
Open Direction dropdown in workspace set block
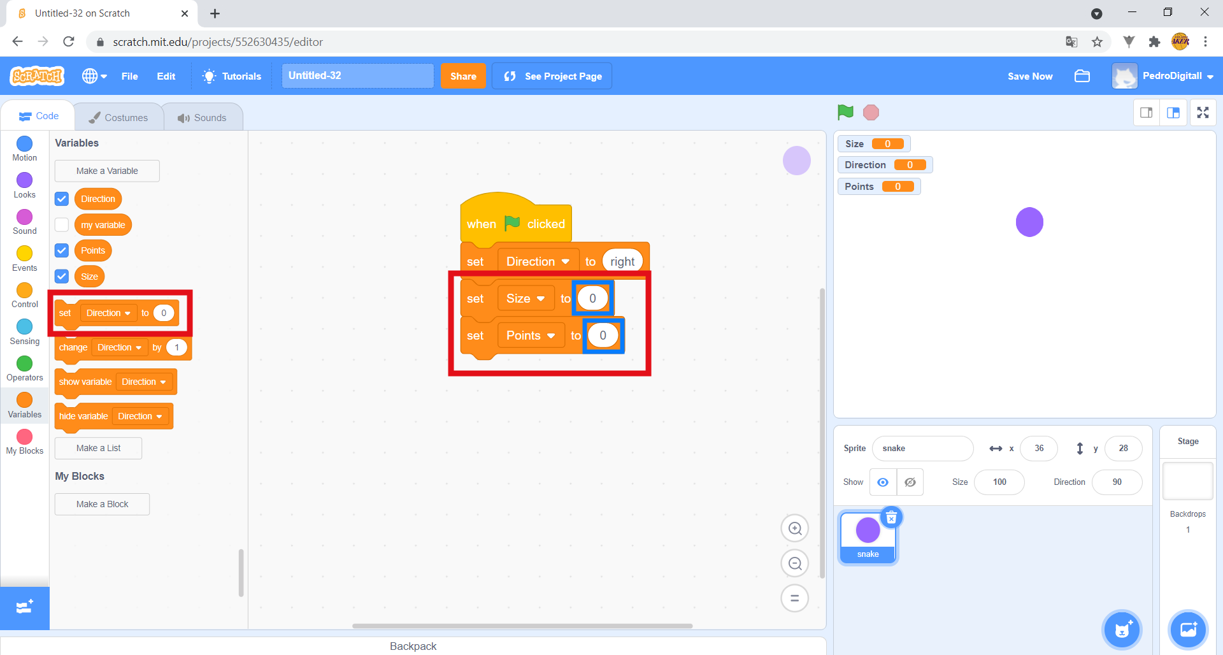coord(538,261)
